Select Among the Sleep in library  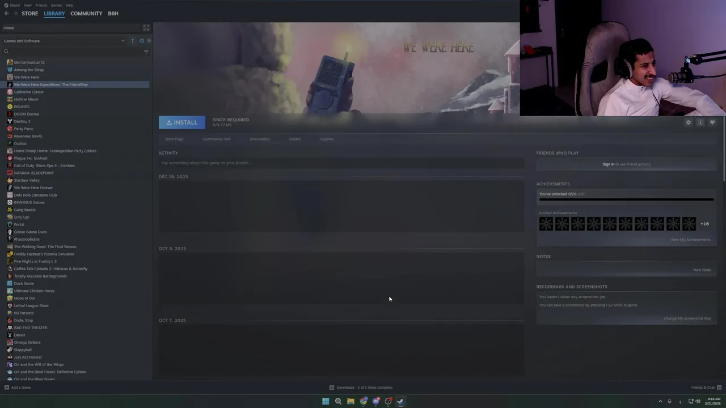pyautogui.click(x=29, y=70)
